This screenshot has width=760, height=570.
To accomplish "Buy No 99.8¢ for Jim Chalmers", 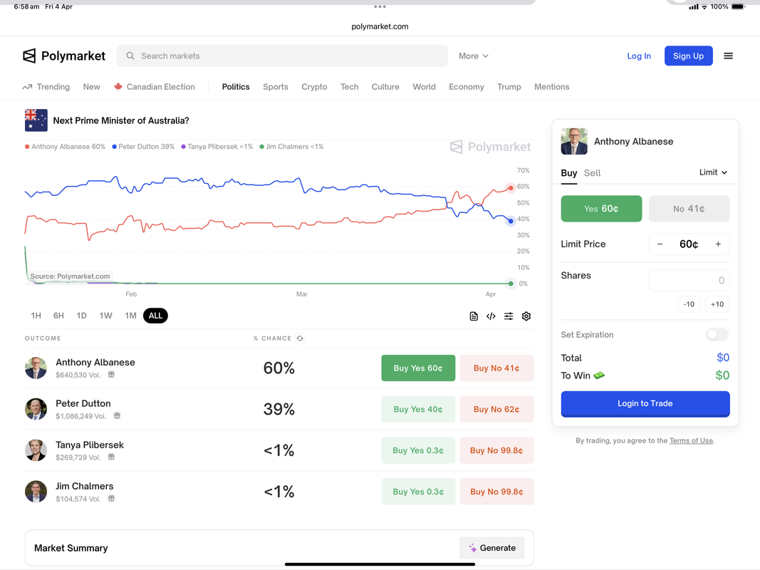I will point(496,492).
